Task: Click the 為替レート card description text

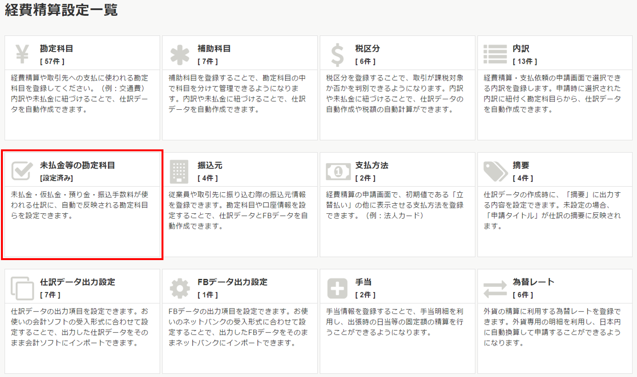Action: click(x=552, y=327)
